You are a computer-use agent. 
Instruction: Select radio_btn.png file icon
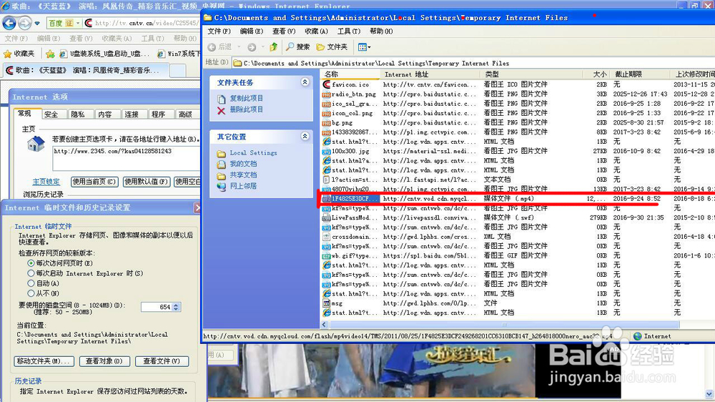click(326, 94)
